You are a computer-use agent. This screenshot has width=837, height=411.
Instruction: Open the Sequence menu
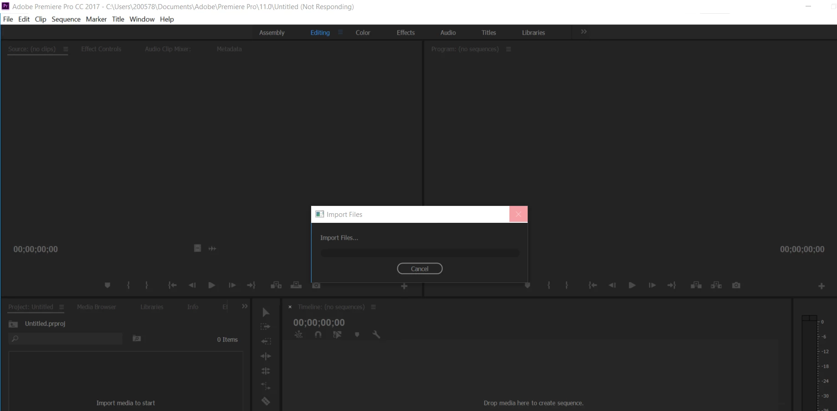click(66, 19)
